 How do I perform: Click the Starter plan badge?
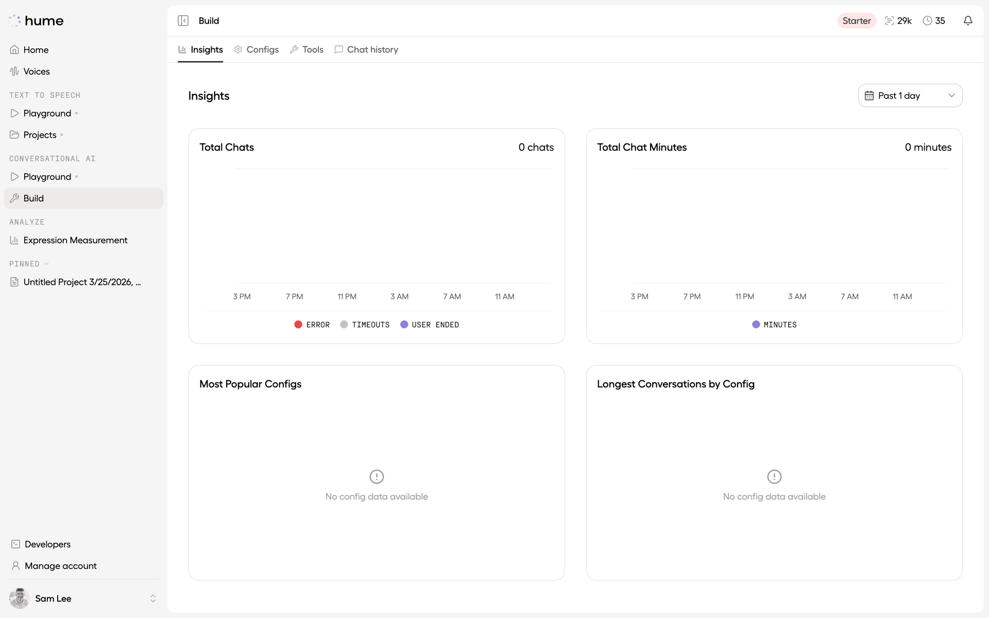tap(857, 21)
